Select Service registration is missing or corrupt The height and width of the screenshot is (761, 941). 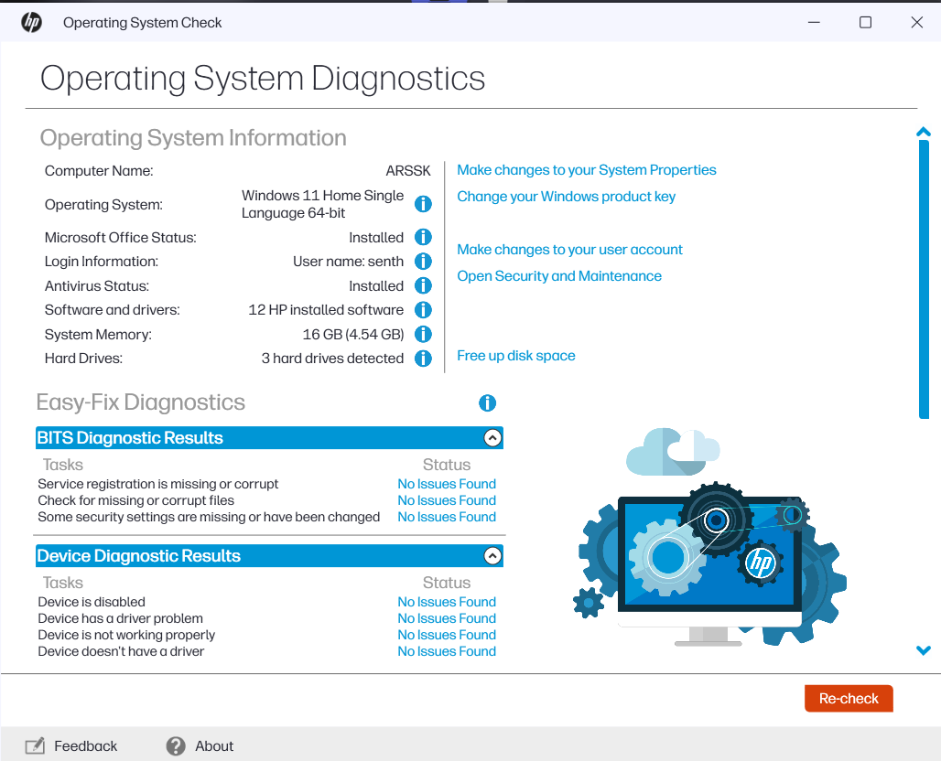[157, 484]
